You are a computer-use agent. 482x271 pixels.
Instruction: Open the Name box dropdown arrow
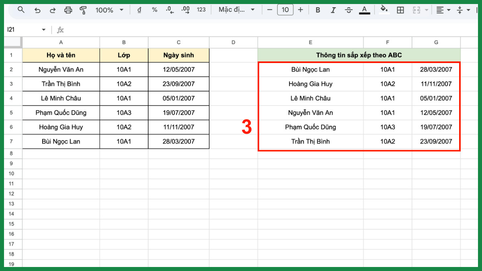pos(44,30)
